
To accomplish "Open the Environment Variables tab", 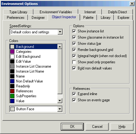I will [56, 12].
